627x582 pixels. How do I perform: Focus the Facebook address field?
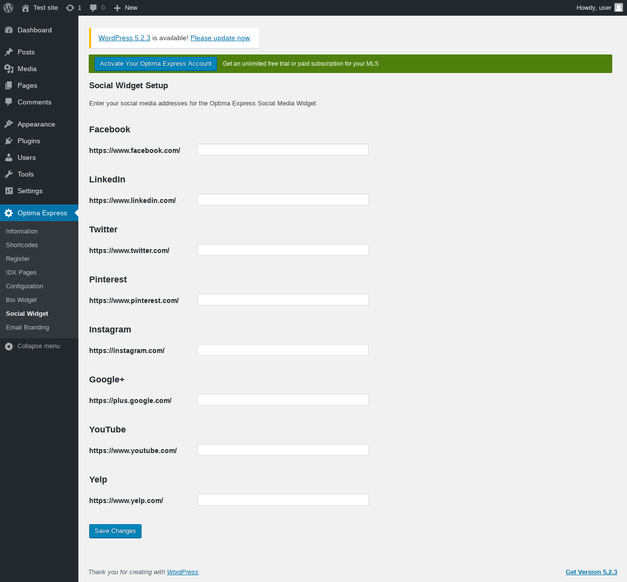[x=283, y=150]
